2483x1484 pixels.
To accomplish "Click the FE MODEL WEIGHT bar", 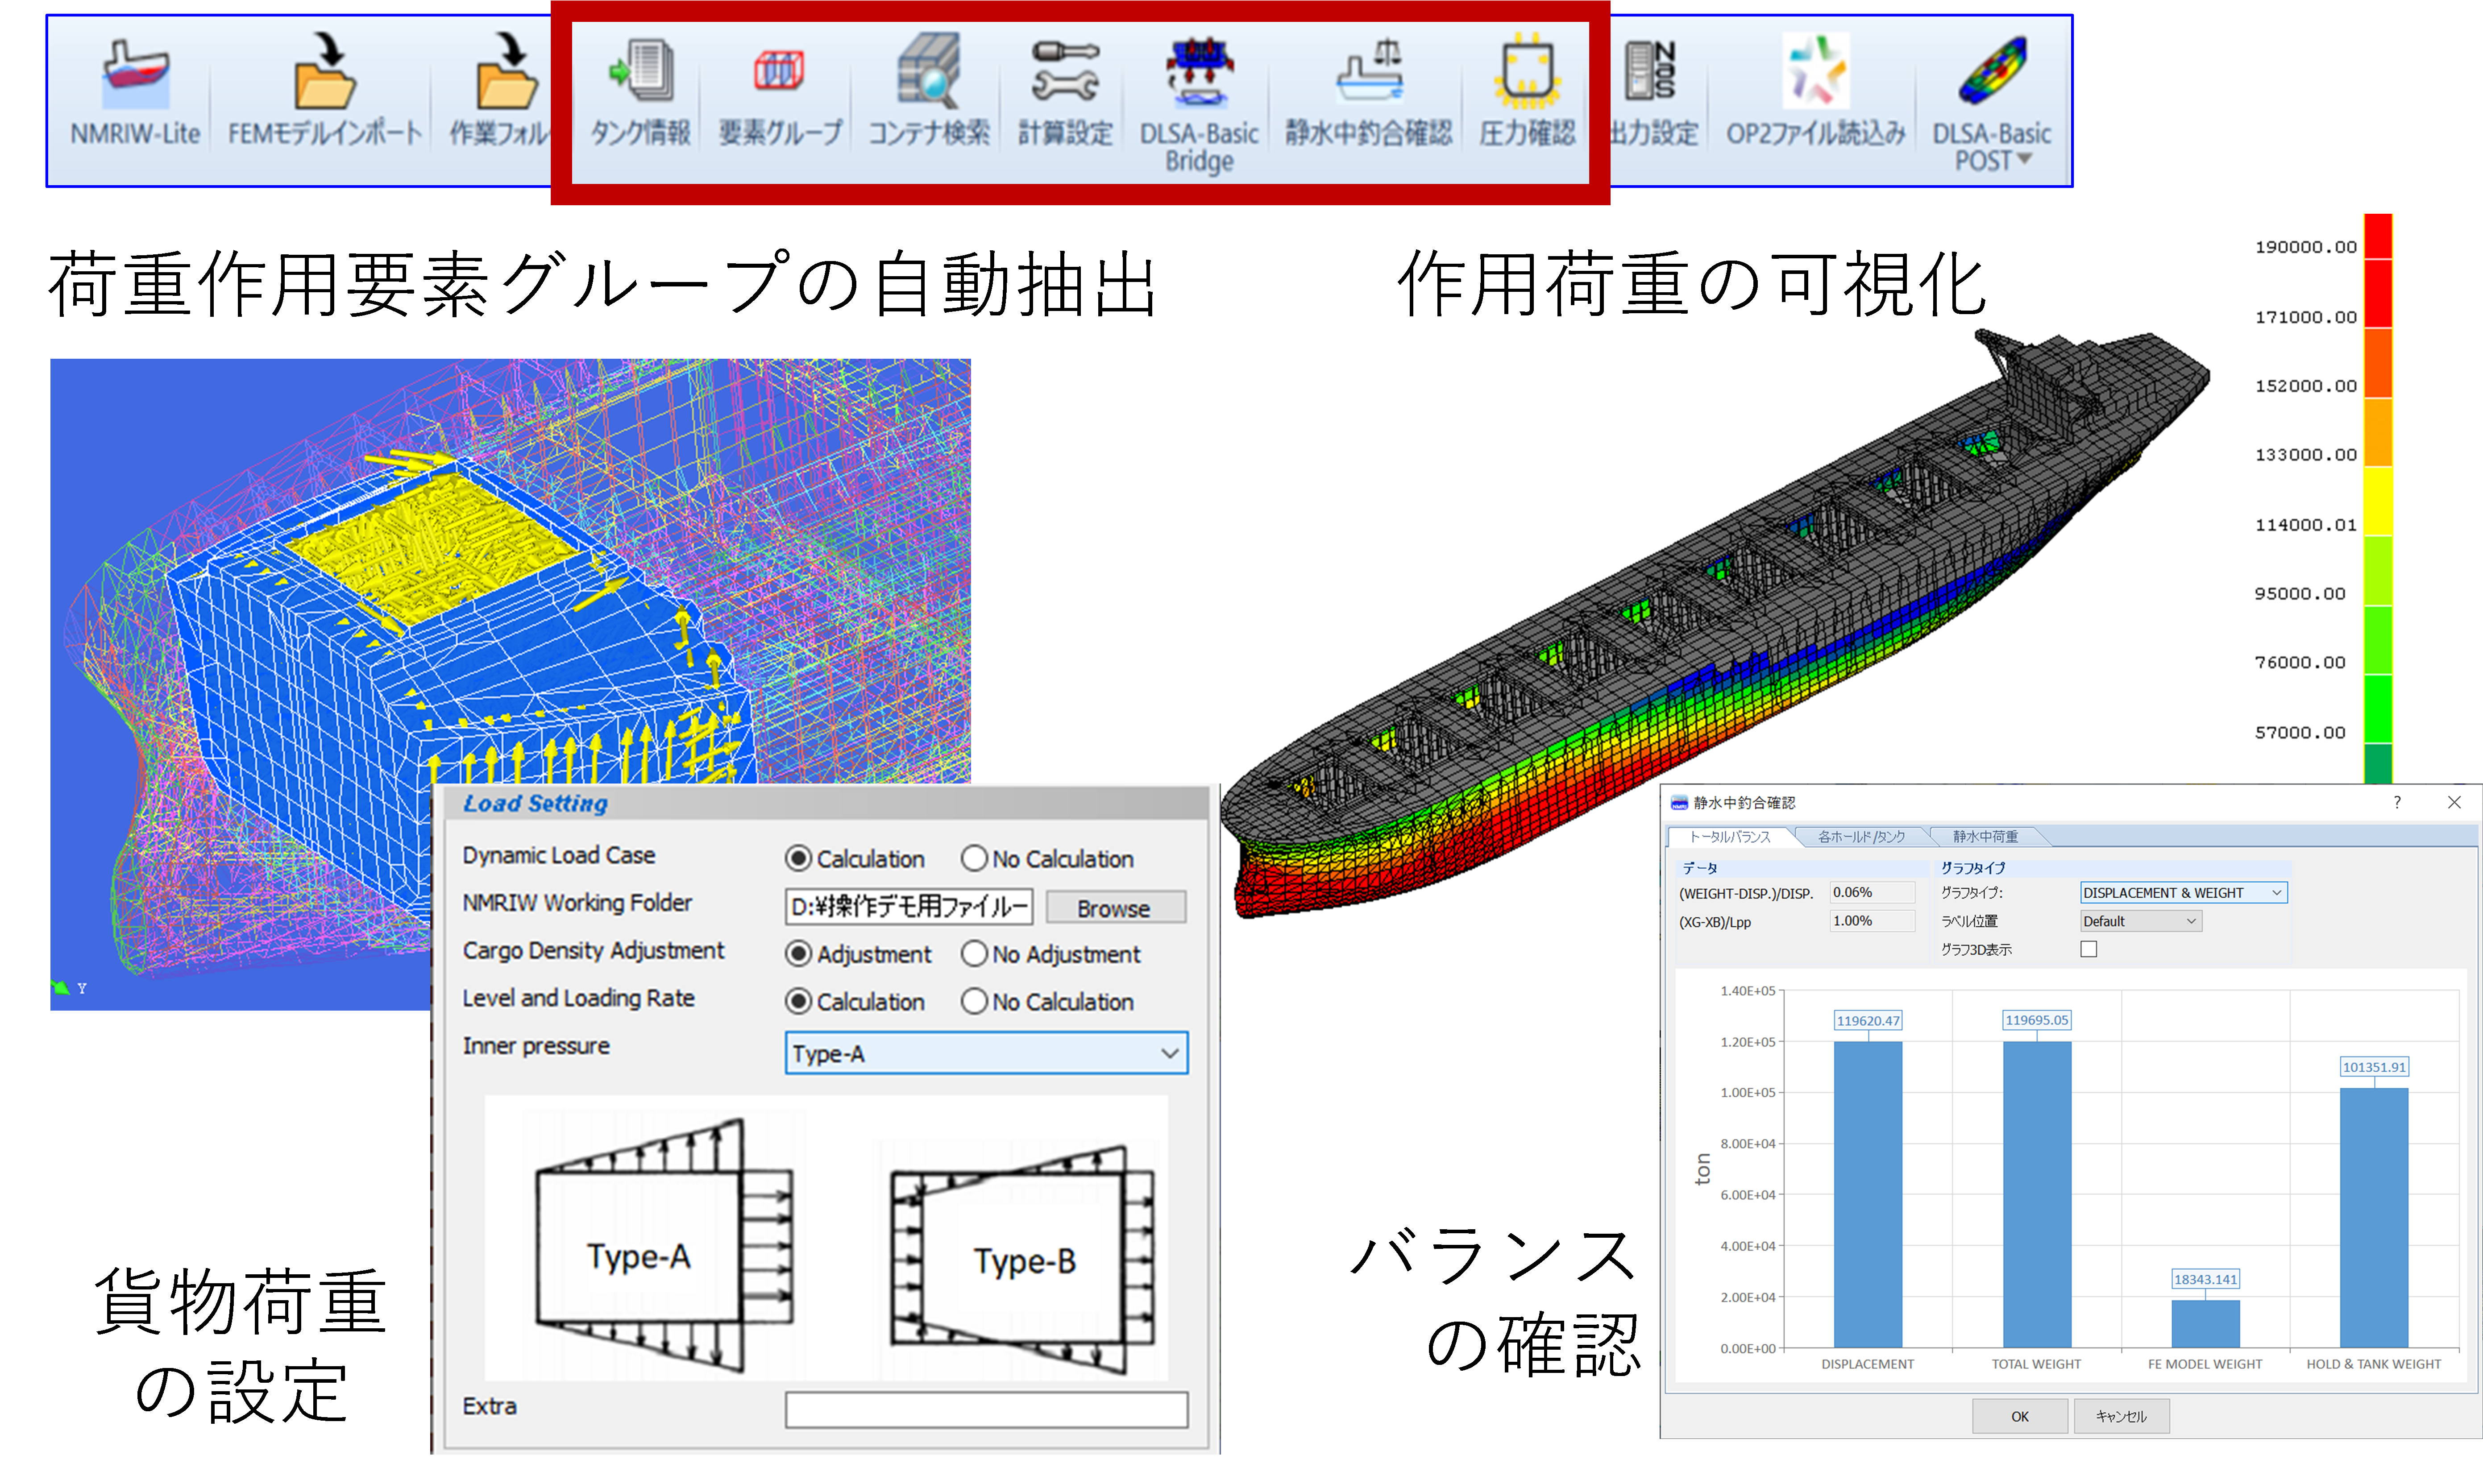I will point(2205,1324).
